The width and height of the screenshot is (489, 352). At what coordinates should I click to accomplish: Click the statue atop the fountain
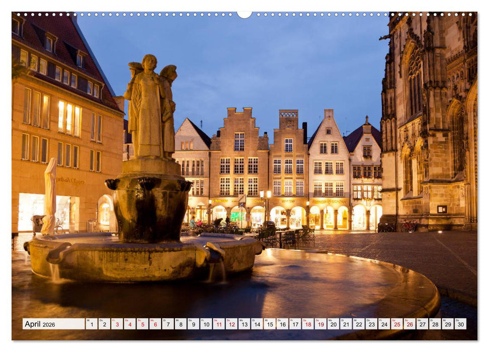pos(150,108)
